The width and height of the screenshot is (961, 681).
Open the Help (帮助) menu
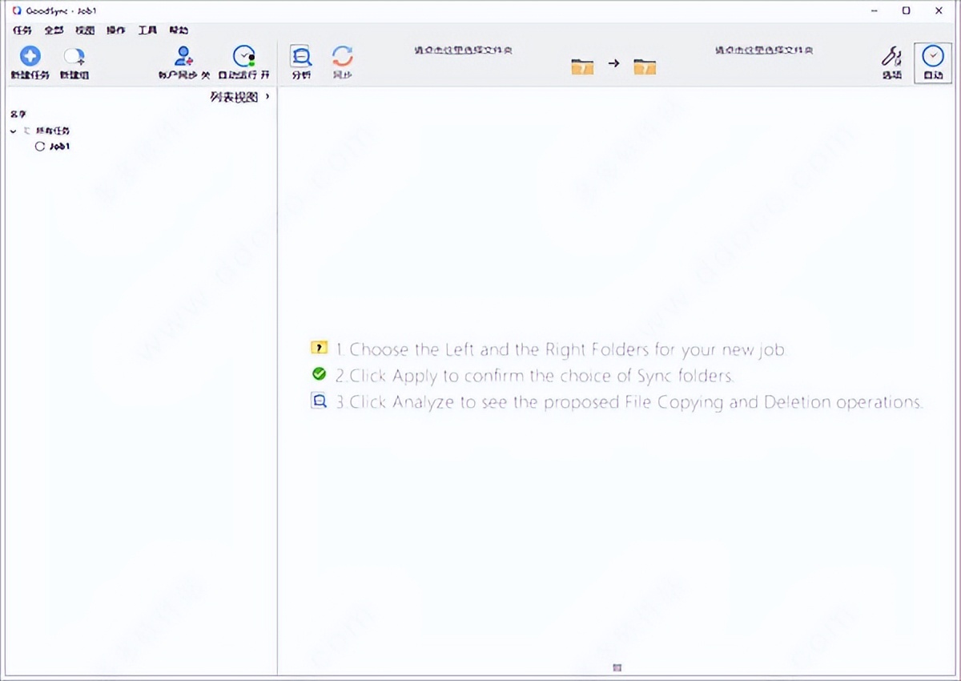pyautogui.click(x=179, y=30)
